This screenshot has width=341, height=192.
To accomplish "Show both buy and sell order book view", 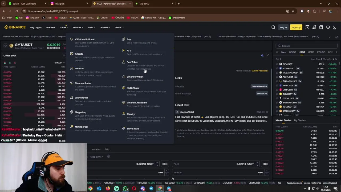I will 5,63.
